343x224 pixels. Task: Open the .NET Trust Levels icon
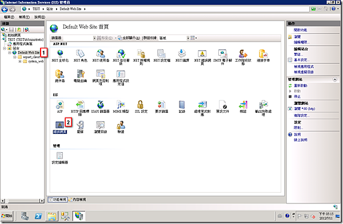[x=121, y=54]
